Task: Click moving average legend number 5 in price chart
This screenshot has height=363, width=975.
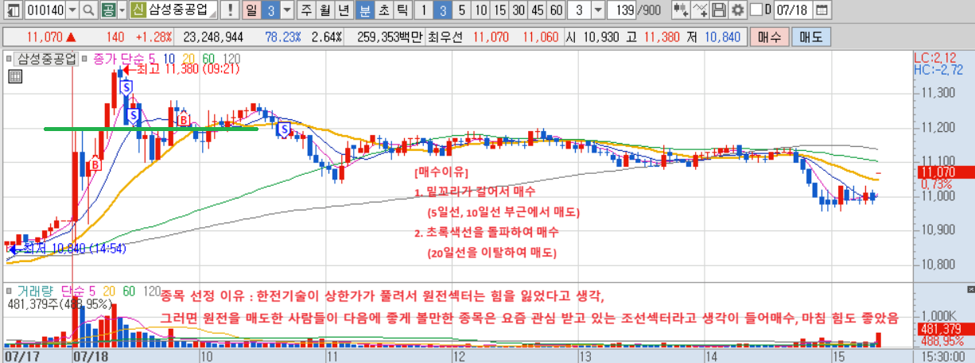Action: pyautogui.click(x=152, y=58)
